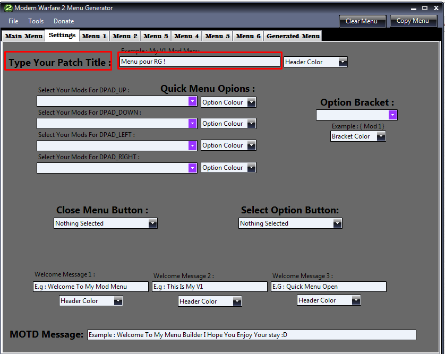Open Header Color dropdown under Welcome Message 2
The width and height of the screenshot is (445, 354).
tap(210, 301)
